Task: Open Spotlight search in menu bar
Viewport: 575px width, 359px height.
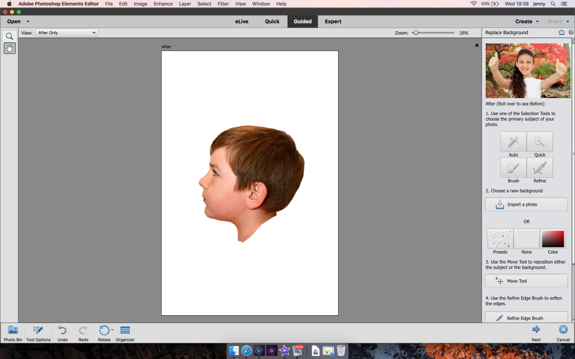Action: (x=553, y=4)
